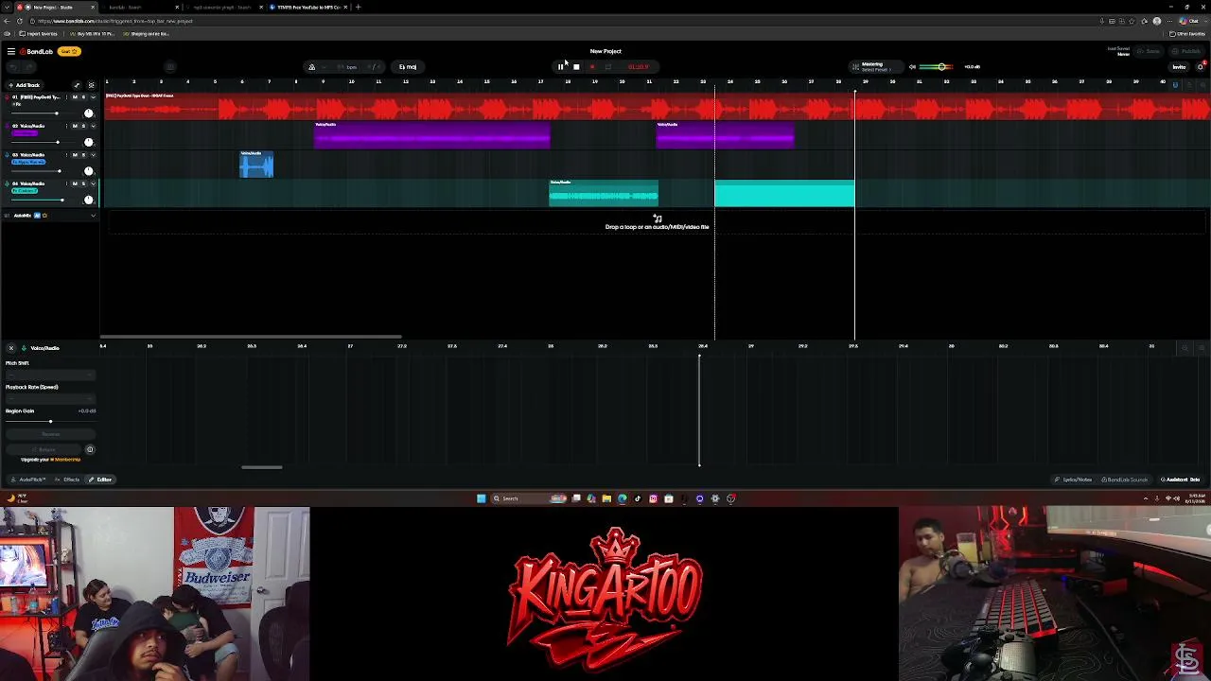Viewport: 1211px width, 681px height.
Task: Adjust the master volume slider
Action: tap(936, 67)
